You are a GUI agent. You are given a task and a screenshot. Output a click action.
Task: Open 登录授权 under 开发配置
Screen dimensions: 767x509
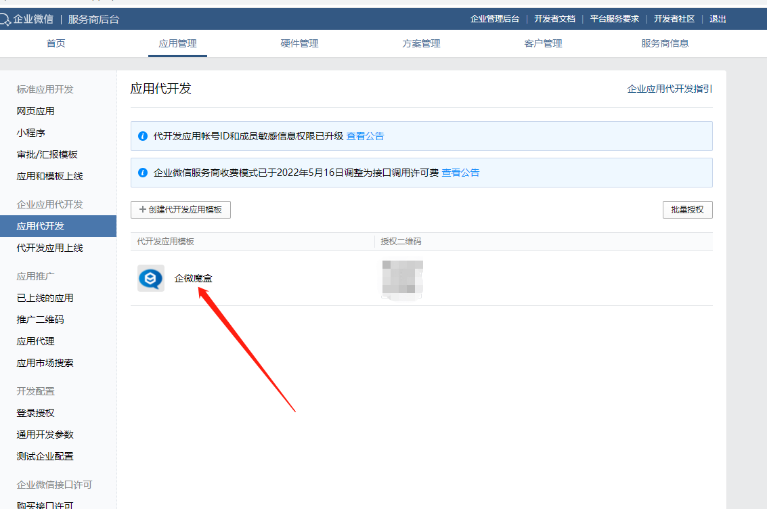pos(35,413)
